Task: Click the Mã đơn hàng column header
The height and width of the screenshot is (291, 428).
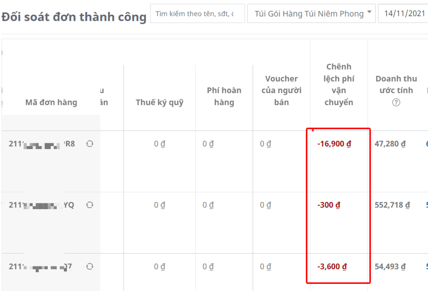Action: pos(51,102)
